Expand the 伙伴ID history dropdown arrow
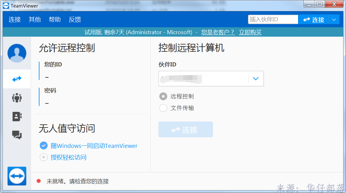 click(256, 79)
